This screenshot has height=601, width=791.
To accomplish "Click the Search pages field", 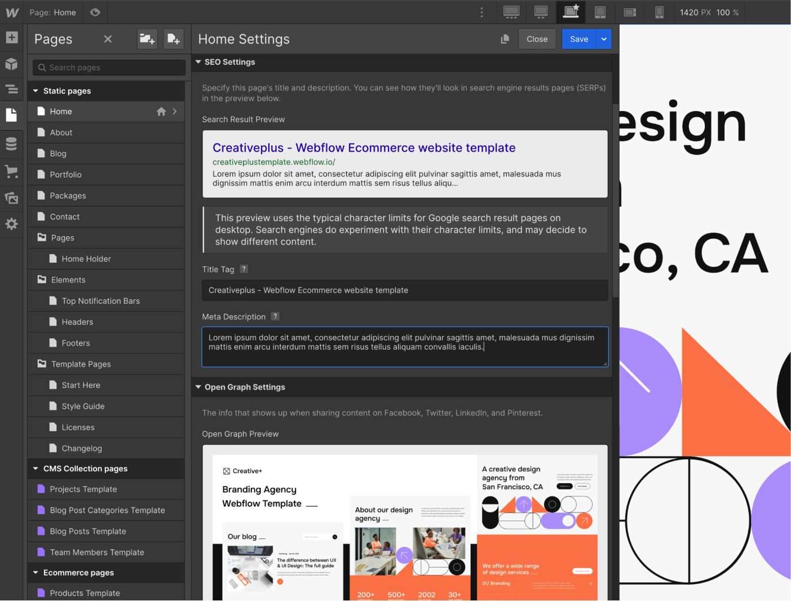I will pyautogui.click(x=109, y=68).
